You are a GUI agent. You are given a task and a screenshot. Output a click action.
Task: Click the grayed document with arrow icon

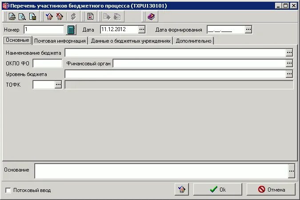107,16
